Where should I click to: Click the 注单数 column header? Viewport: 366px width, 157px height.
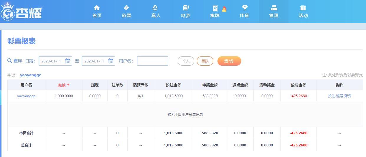coord(117,85)
